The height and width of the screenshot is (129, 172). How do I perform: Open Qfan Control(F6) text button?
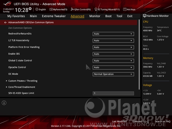(83, 10)
